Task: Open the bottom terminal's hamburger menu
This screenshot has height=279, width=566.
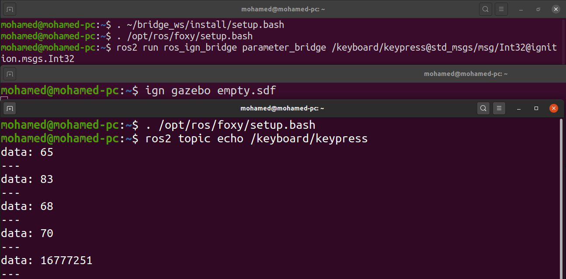Action: 499,108
